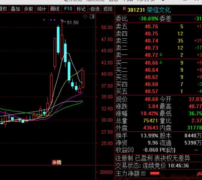Image resolution: width=202 pixels, height=180 pixels.
Task: Click the diamond icon above chart
Action: [x=85, y=16]
